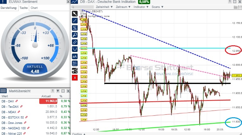Click pencil icon next to DB - Dow Jones
The image size is (242, 135).
25,123
